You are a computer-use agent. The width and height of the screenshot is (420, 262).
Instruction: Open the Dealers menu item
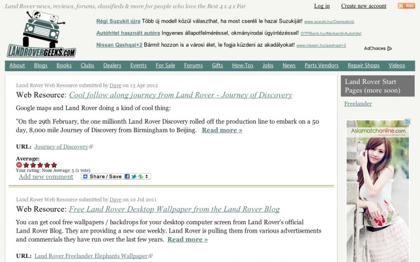click(x=112, y=65)
